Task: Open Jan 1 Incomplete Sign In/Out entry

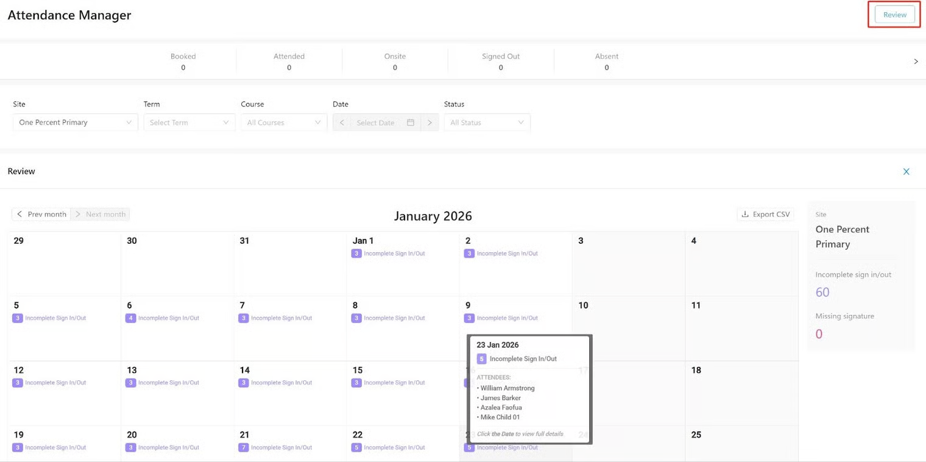Action: coord(394,254)
